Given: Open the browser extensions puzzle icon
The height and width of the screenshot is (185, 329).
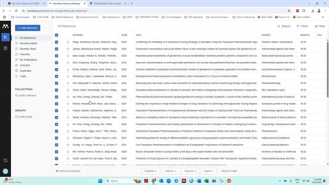Looking at the screenshot, I should (304, 11).
